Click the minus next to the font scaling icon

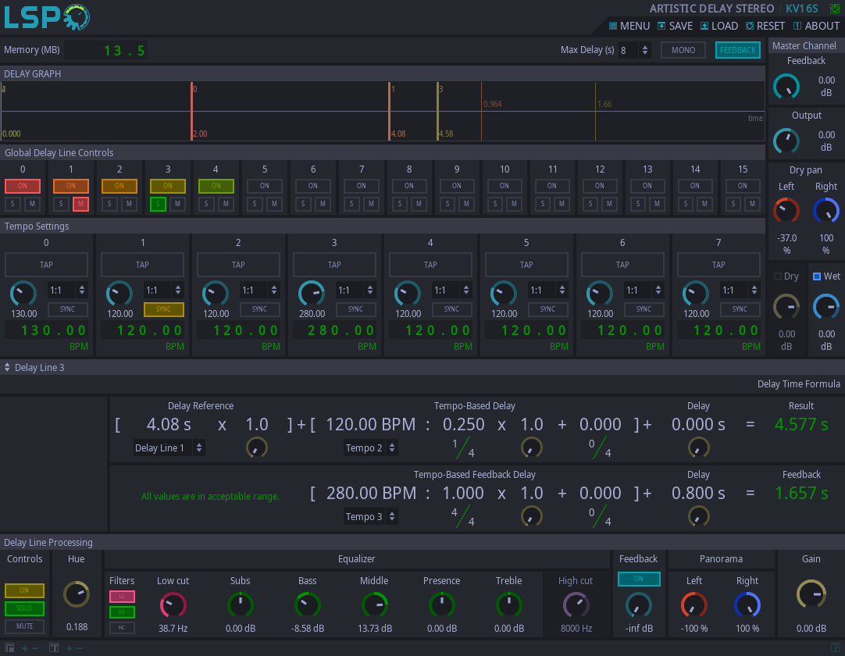[x=79, y=648]
